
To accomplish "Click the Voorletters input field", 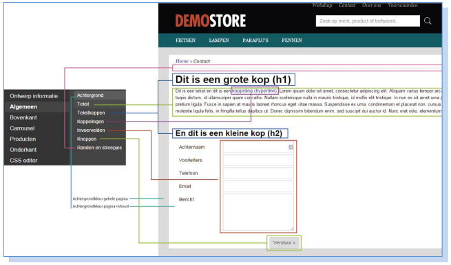I will click(258, 161).
